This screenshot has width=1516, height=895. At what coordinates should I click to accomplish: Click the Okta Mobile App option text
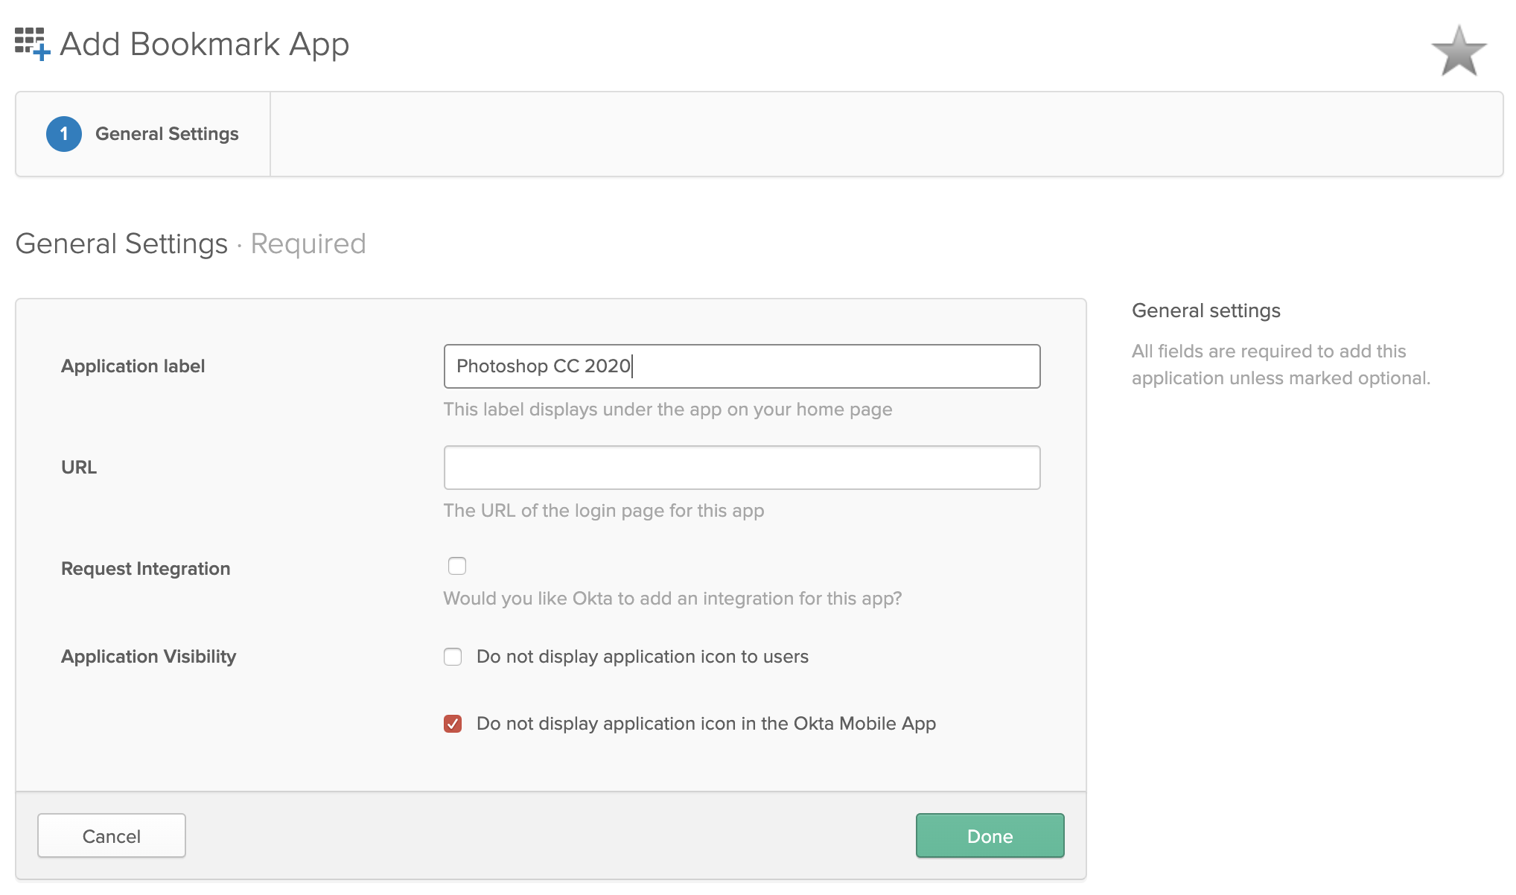(705, 724)
